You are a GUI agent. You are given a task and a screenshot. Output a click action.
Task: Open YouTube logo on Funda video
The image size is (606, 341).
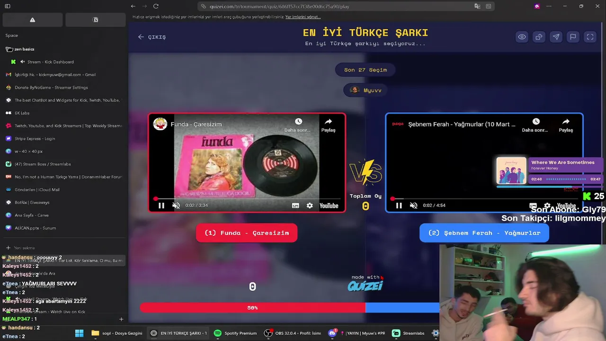coord(329,206)
